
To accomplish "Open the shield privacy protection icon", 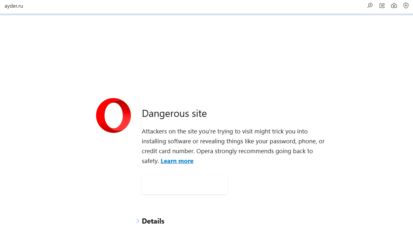I will click(x=406, y=5).
